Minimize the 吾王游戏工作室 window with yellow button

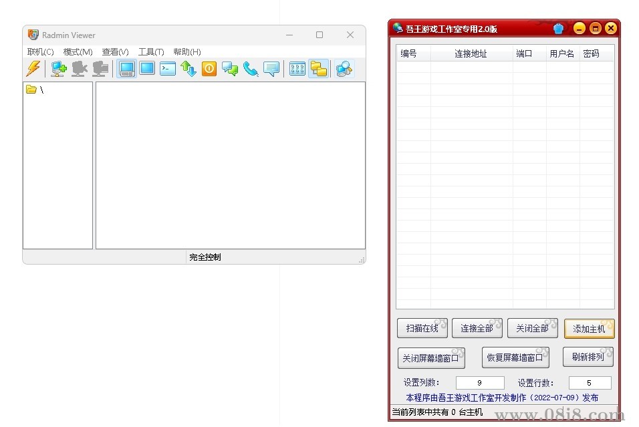click(x=580, y=28)
